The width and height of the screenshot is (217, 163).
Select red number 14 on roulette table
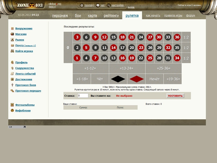tap(113, 48)
